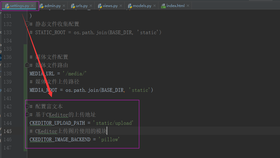Click the Python file icon on views.py tab
The image size is (280, 158).
(100, 6)
